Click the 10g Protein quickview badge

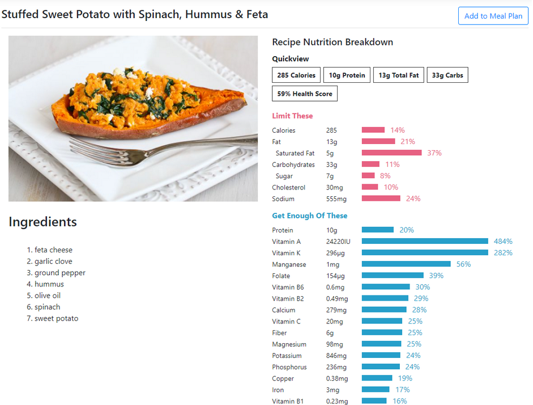pos(347,74)
